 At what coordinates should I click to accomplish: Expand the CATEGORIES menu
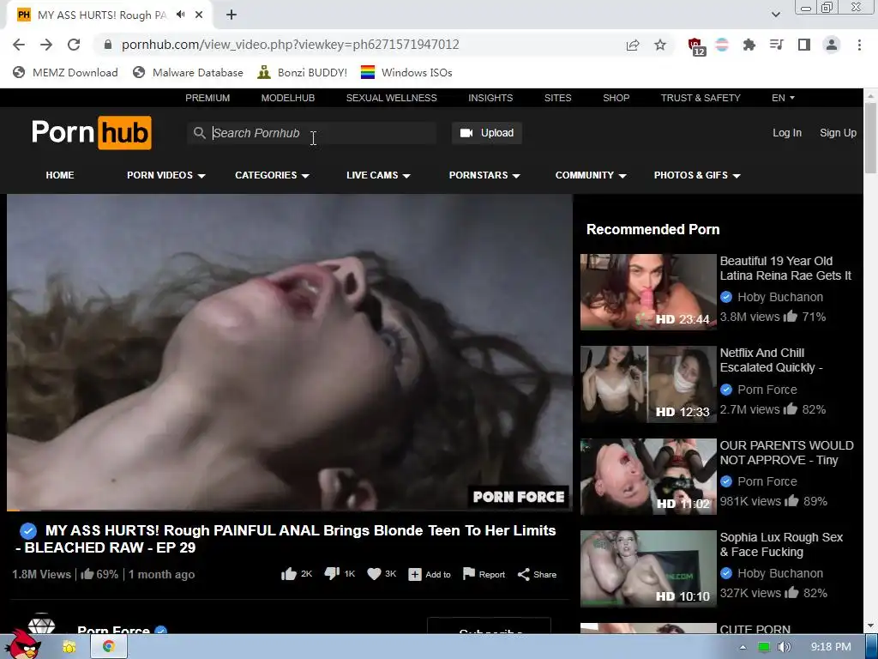coord(272,175)
